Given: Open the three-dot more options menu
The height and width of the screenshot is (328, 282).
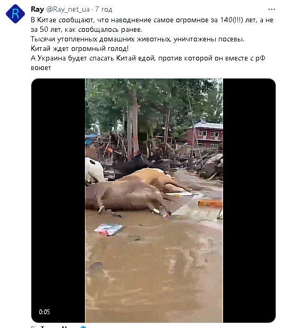Looking at the screenshot, I should (x=271, y=10).
